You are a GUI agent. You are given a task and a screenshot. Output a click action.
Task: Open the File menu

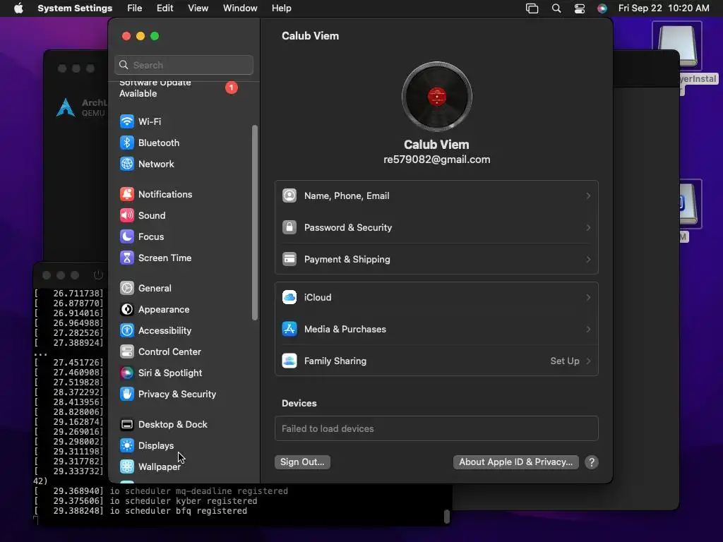click(135, 8)
